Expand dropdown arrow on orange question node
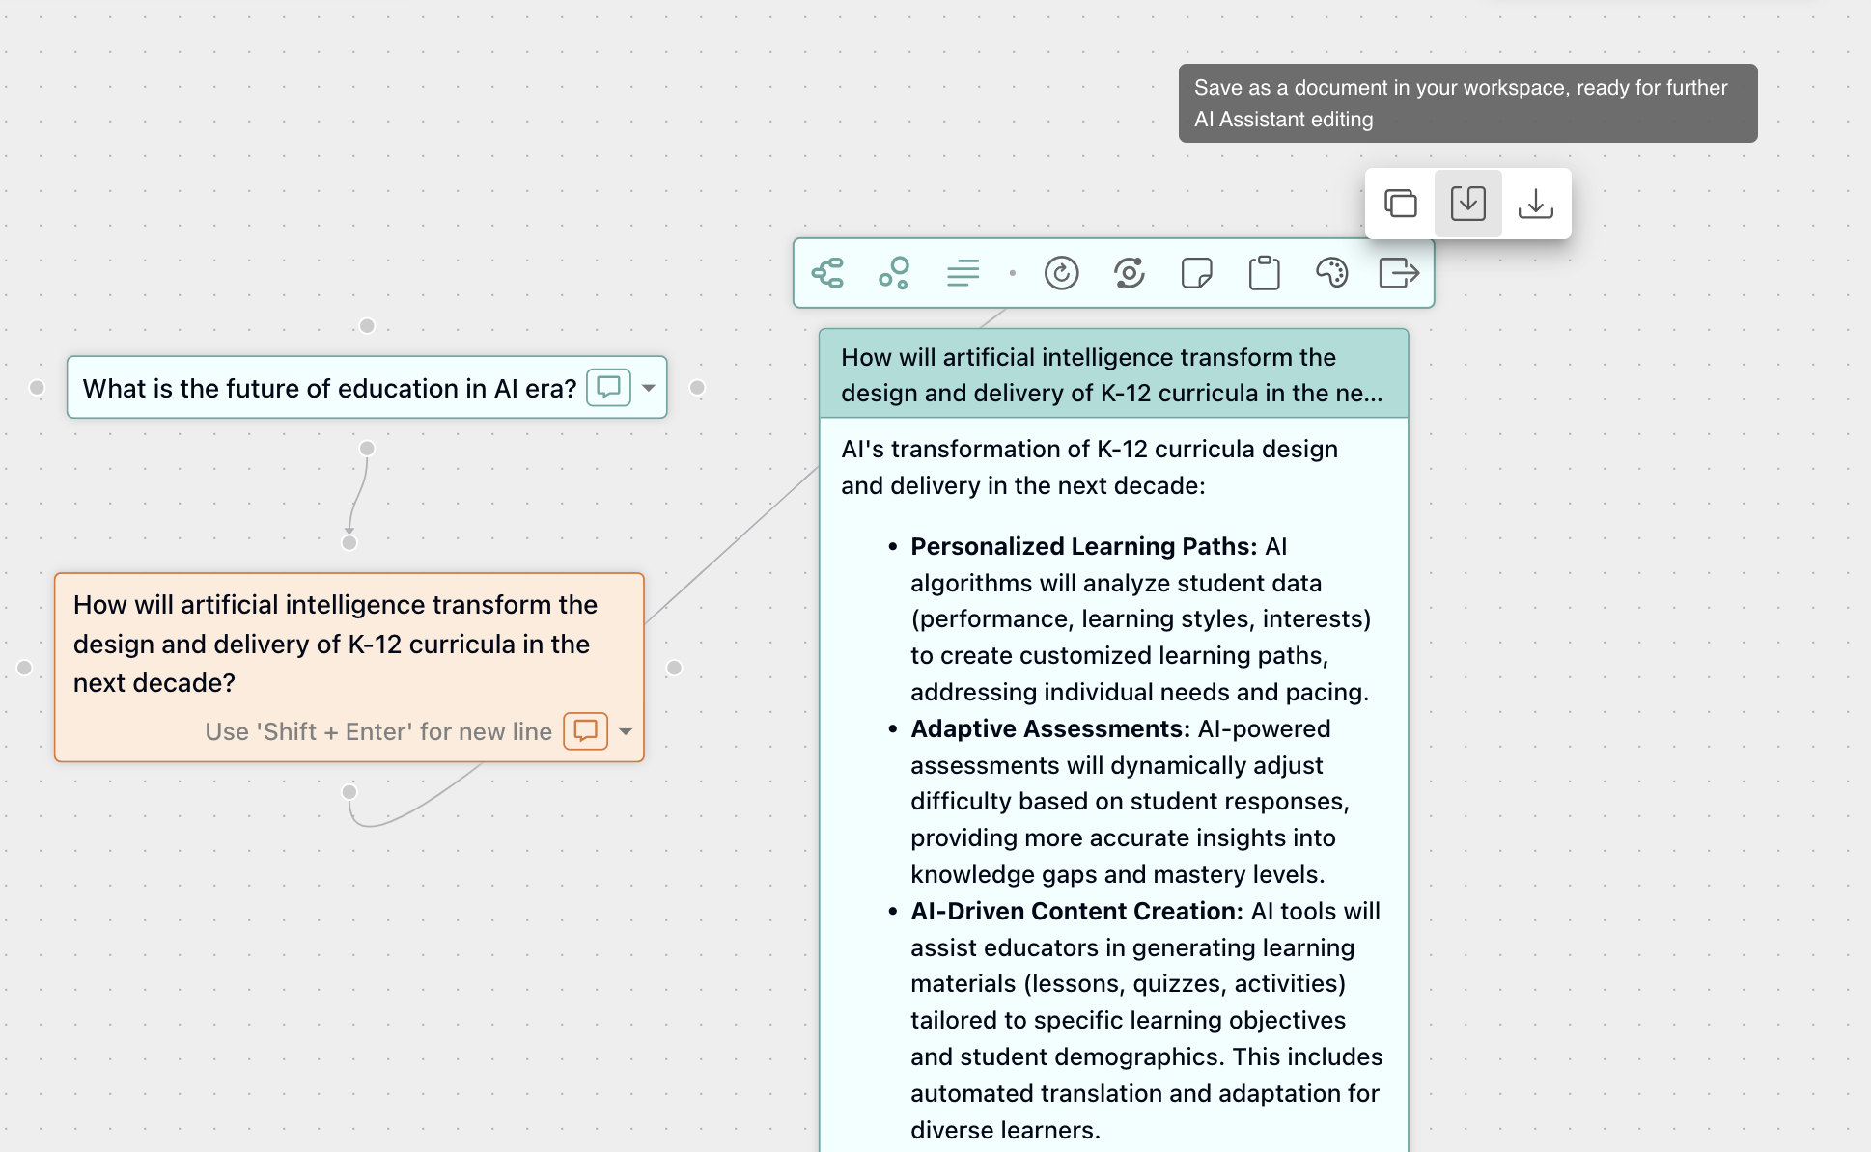The height and width of the screenshot is (1152, 1871). click(x=626, y=731)
